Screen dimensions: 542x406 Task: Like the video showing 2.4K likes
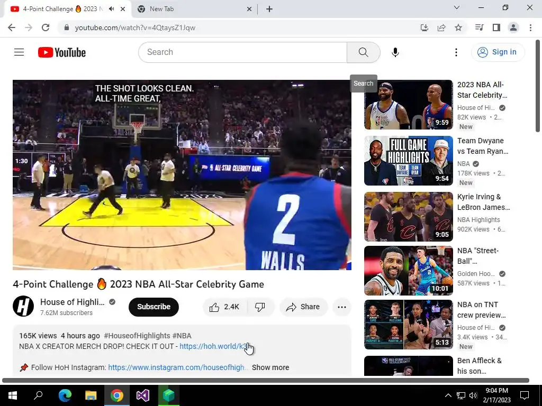pyautogui.click(x=224, y=307)
